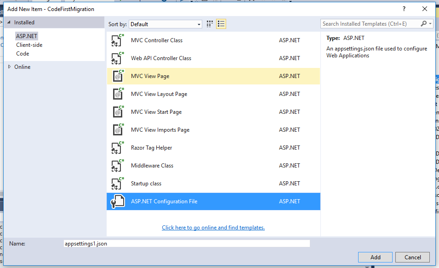The image size is (439, 268).
Task: Click the MVC Controller Class template icon
Action: click(118, 40)
